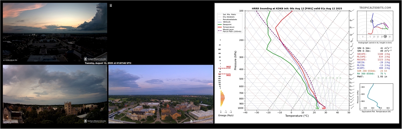Click the timestamp 'Tuesday, August 12, 2025 at 01:07:40 UTC'
This screenshot has height=129, width=402.
(108, 63)
